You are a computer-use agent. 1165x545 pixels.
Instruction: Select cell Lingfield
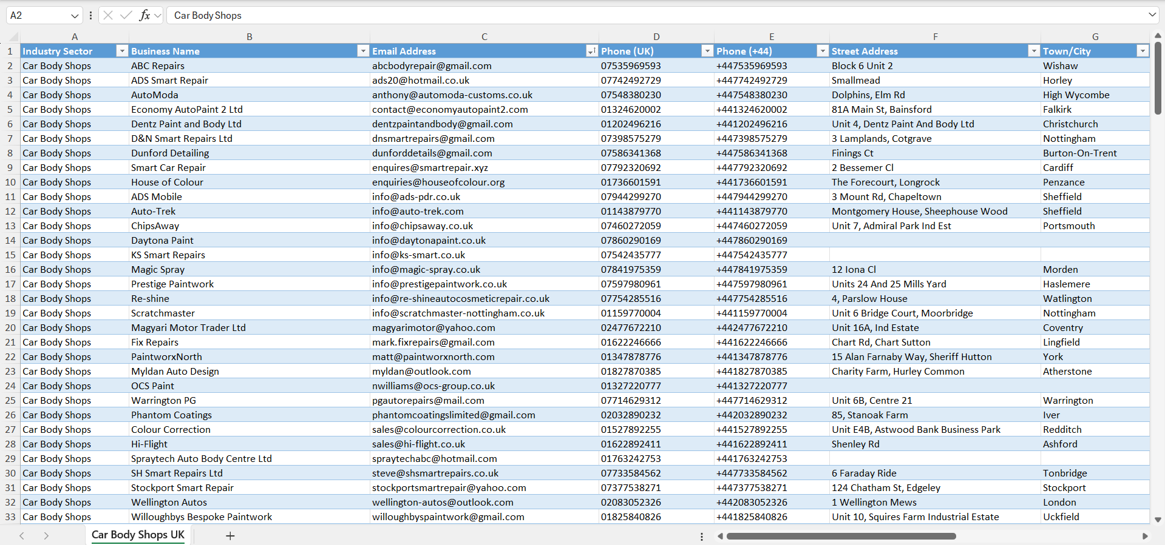point(1095,342)
